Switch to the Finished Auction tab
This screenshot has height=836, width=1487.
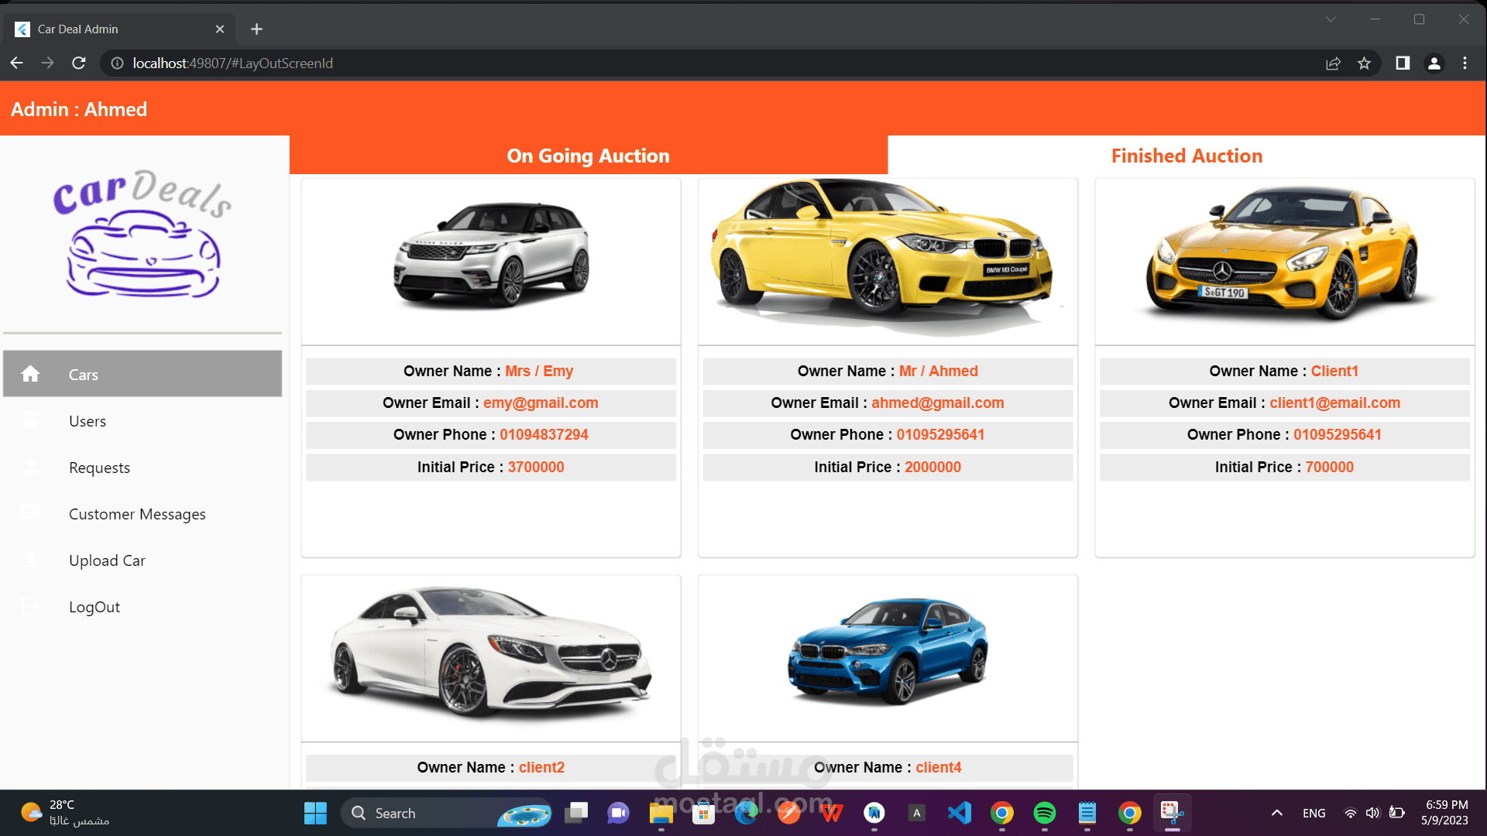pyautogui.click(x=1187, y=156)
